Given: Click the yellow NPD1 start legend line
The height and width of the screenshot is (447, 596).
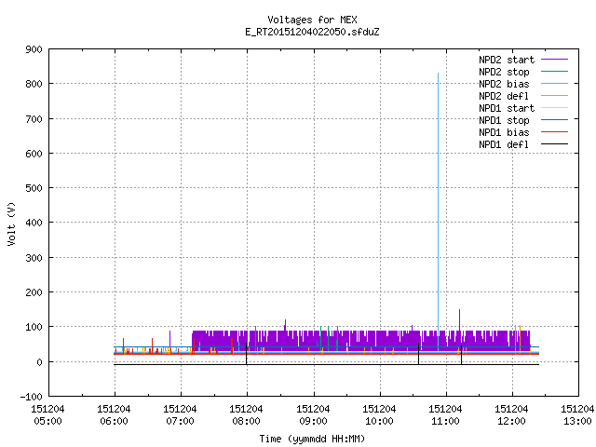Looking at the screenshot, I should pos(554,108).
